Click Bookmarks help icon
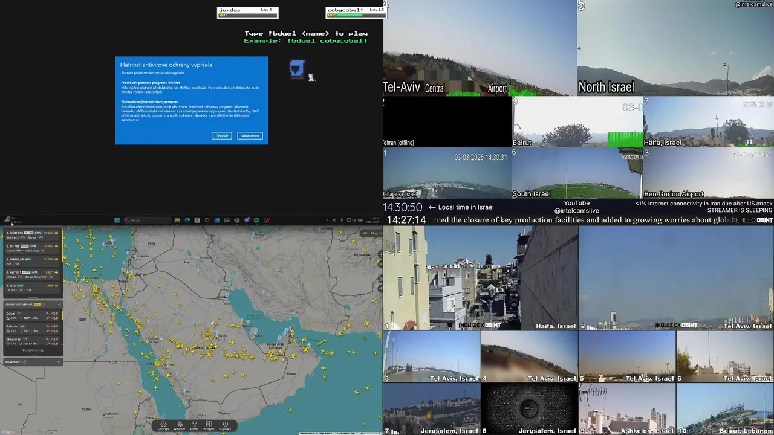The height and width of the screenshot is (435, 774). pyautogui.click(x=24, y=362)
